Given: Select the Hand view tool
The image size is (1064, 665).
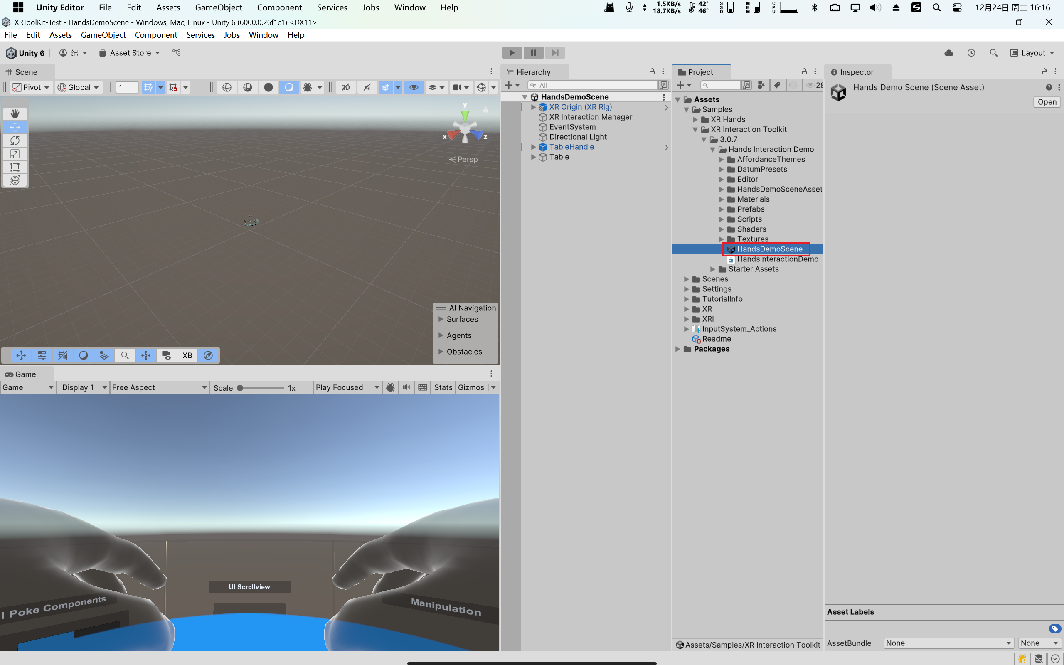Looking at the screenshot, I should [15, 113].
